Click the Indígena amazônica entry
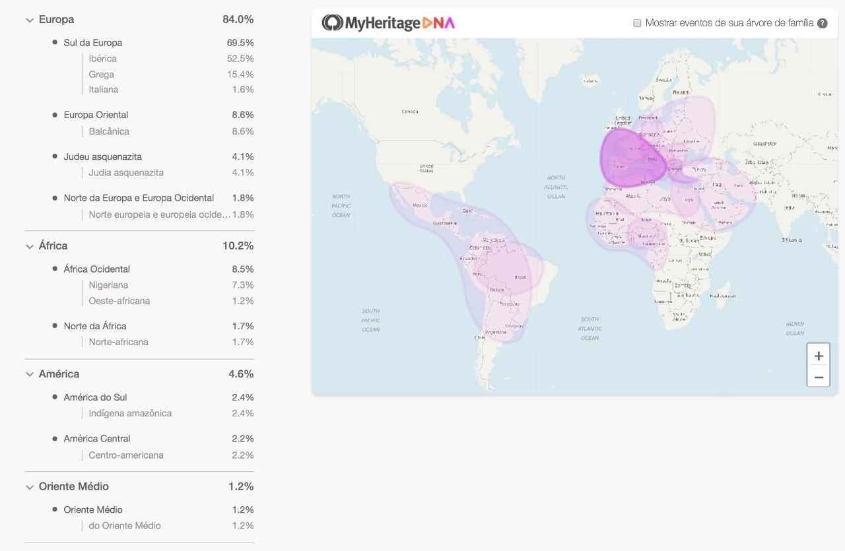 point(130,414)
